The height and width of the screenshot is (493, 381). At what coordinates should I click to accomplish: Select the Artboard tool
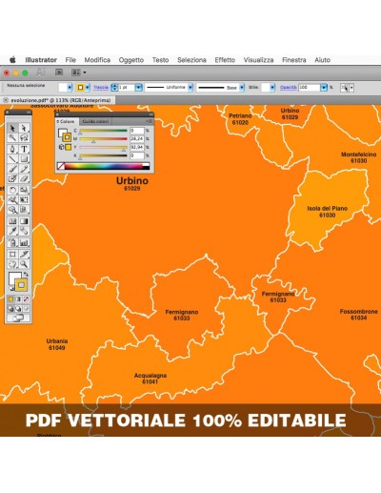coord(12,254)
